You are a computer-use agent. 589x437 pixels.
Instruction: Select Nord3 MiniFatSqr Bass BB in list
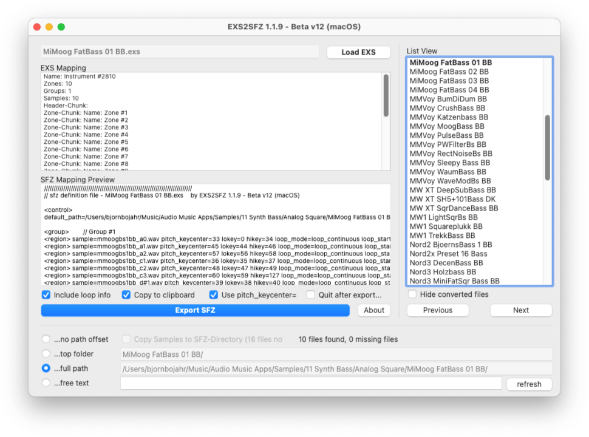pos(455,281)
